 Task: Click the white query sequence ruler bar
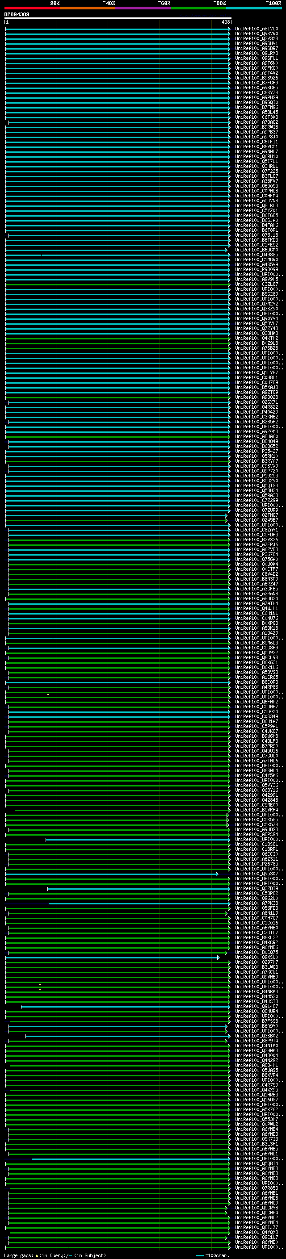tap(118, 18)
